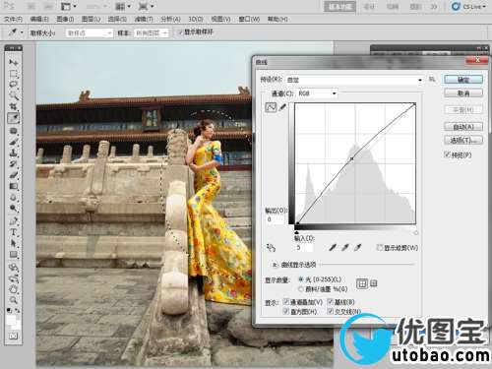Image resolution: width=492 pixels, height=369 pixels.
Task: Select the Zoom tool in the toolbox
Action: pyautogui.click(x=14, y=299)
